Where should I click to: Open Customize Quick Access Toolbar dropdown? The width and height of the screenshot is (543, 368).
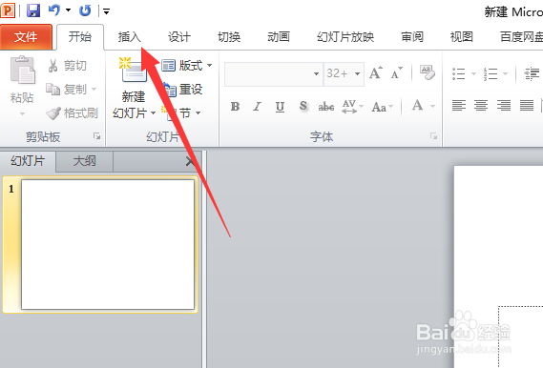106,11
